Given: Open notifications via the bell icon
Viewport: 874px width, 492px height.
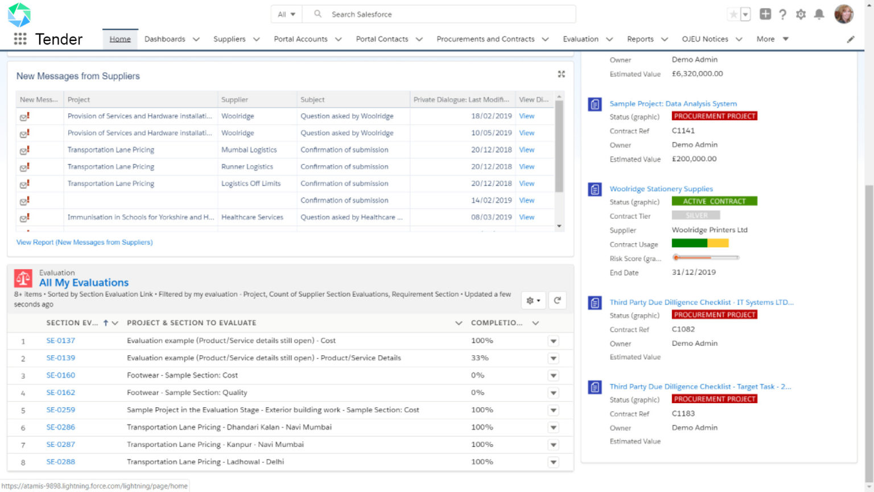Looking at the screenshot, I should (819, 14).
